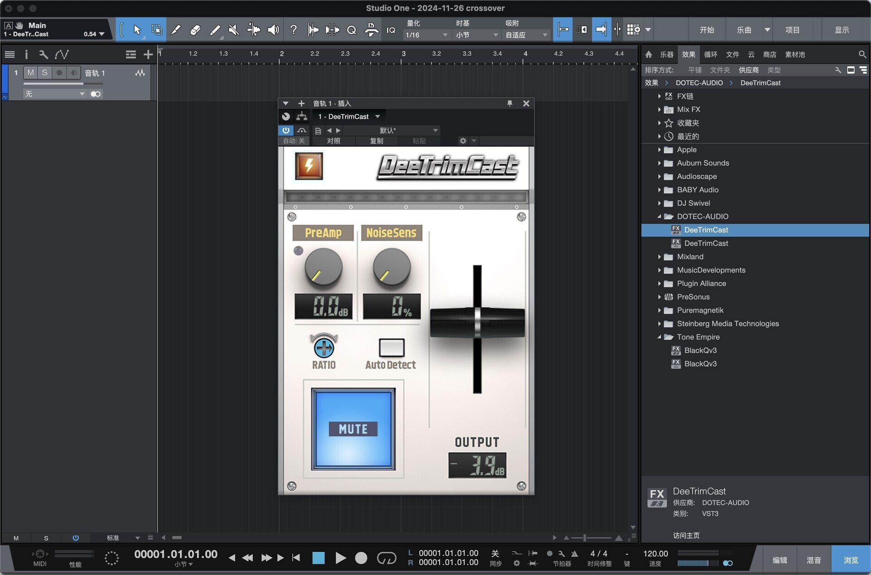The height and width of the screenshot is (575, 871).
Task: Collapse the DOTEC-AUDIO folder
Action: 659,217
